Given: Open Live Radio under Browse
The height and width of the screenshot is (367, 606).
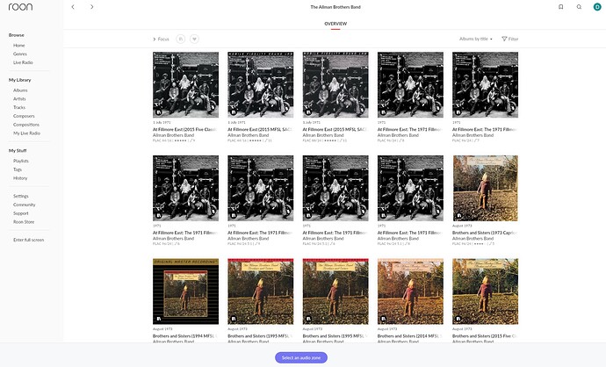Looking at the screenshot, I should 23,62.
